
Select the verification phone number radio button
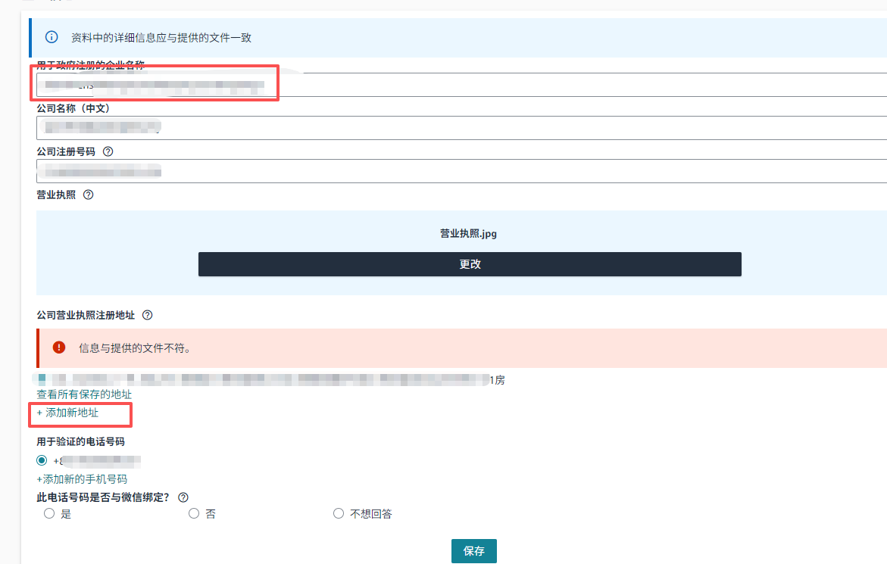click(x=42, y=460)
